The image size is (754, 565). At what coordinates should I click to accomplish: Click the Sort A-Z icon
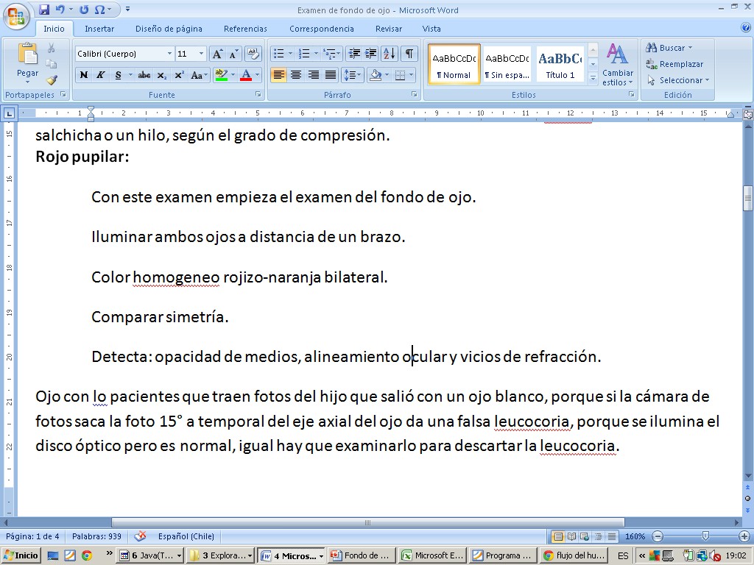click(390, 54)
